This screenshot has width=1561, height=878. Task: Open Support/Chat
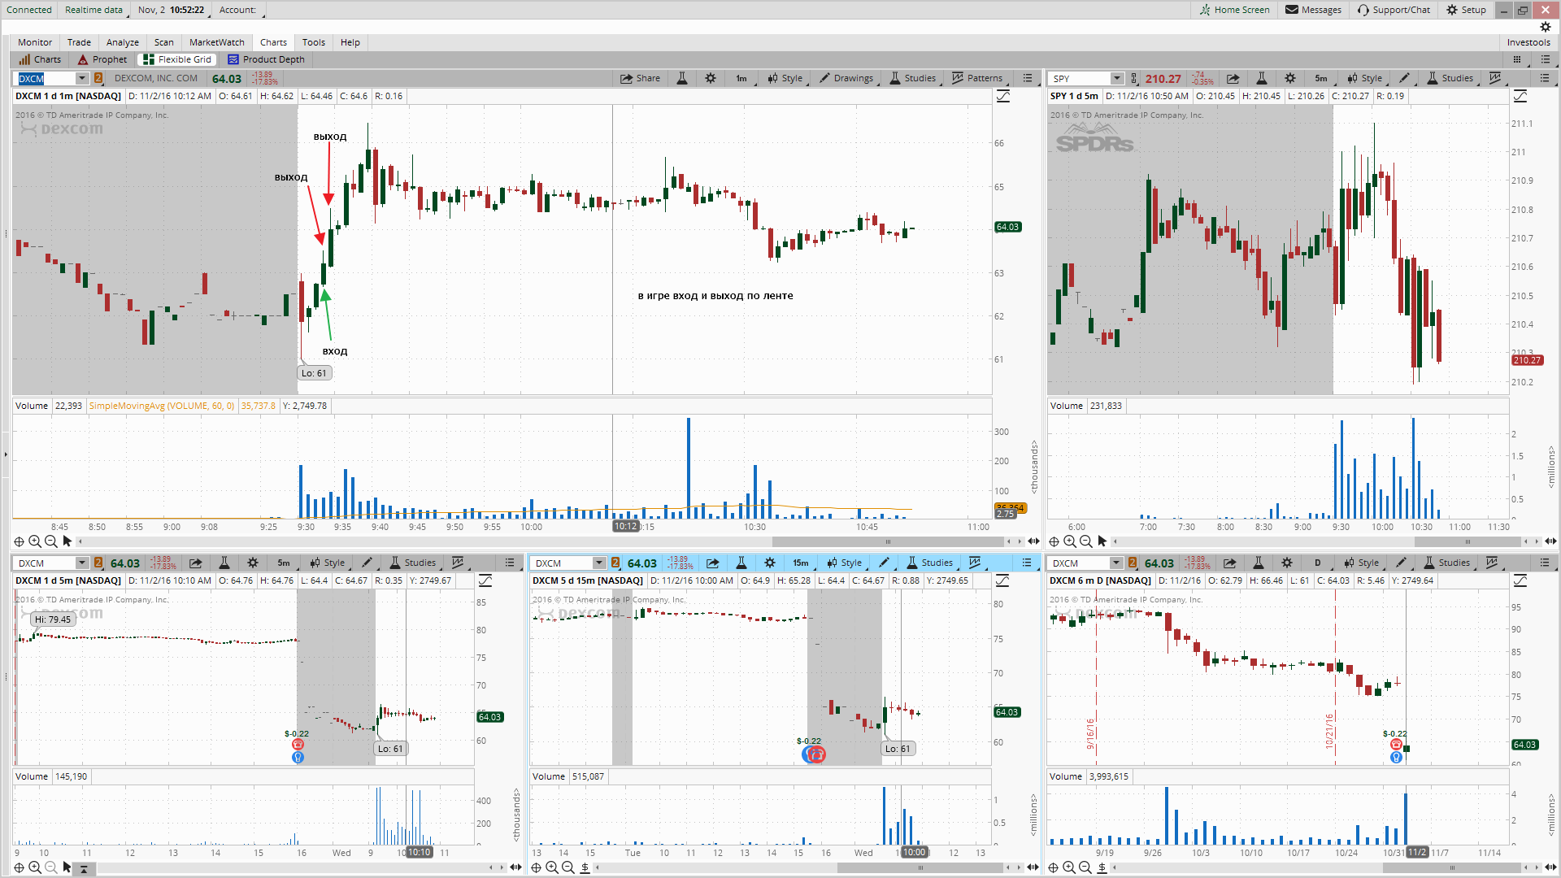[1394, 10]
